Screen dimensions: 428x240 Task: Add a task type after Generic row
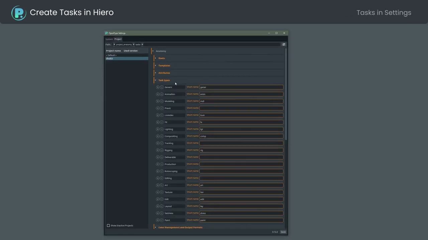click(x=158, y=87)
